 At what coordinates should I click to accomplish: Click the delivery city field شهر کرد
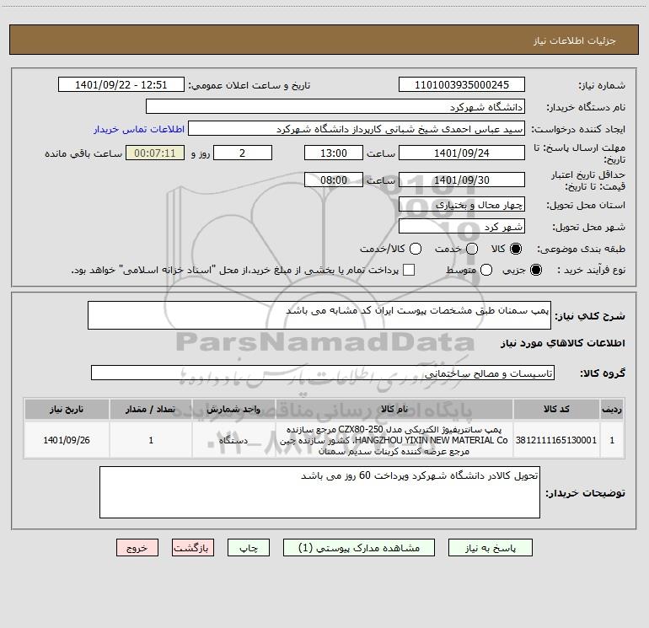462,227
